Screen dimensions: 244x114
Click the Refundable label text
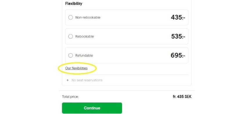pyautogui.click(x=84, y=55)
